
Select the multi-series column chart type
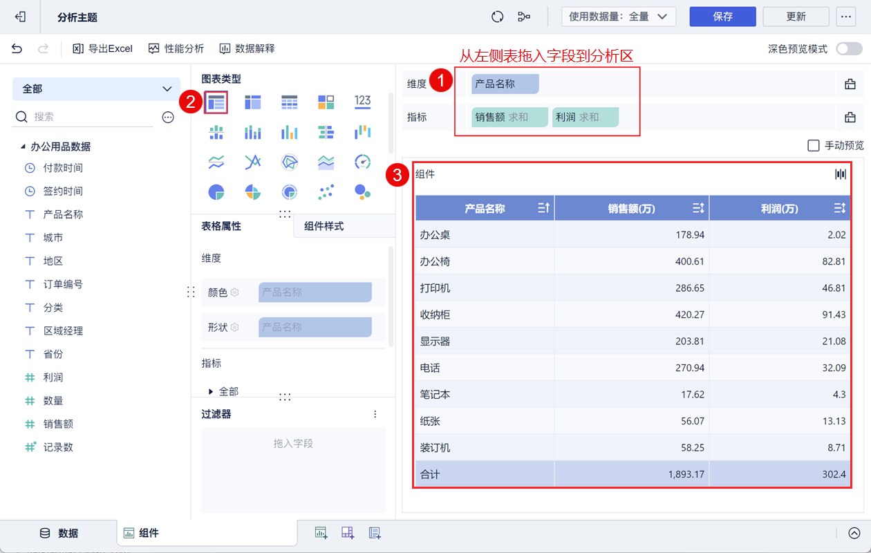pos(290,132)
